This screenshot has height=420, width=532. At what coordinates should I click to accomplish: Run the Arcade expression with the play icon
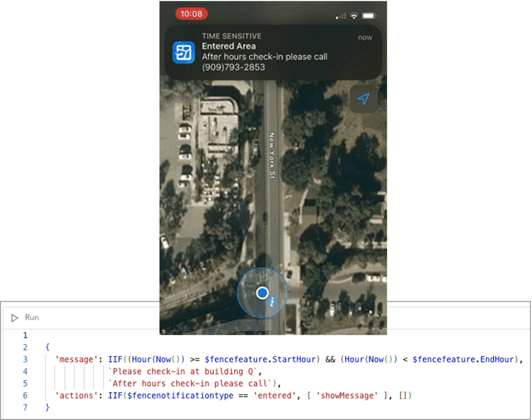tap(15, 317)
